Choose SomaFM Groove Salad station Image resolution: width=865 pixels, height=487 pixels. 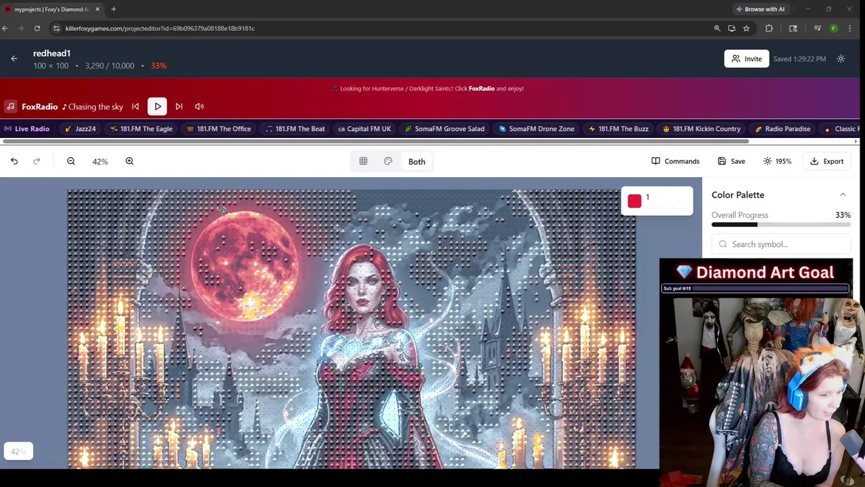coord(445,129)
